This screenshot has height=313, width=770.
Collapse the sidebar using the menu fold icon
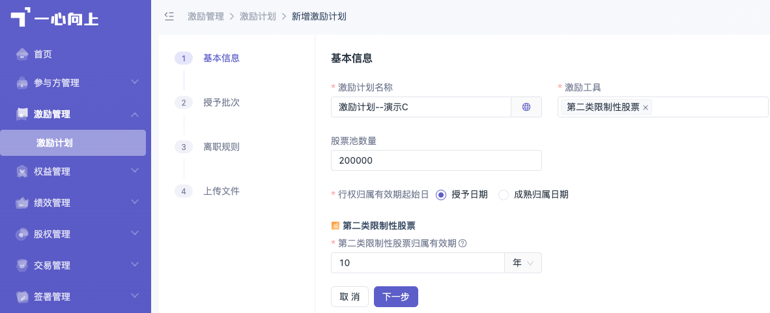[169, 16]
